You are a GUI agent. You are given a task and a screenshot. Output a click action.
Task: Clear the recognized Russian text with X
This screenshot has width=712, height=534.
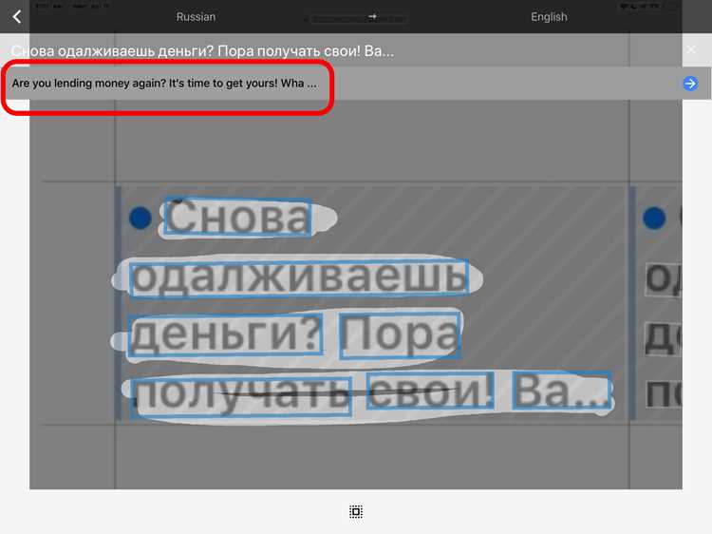tap(691, 49)
